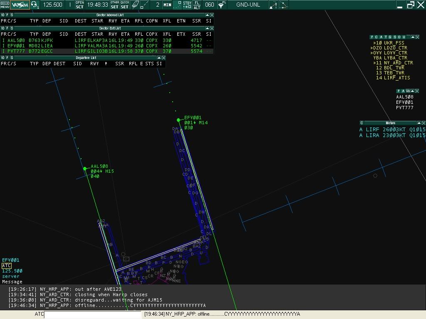Screen dimensions: 426x319
Task: Click the LIRA metar line
Action: pyautogui.click(x=392, y=135)
